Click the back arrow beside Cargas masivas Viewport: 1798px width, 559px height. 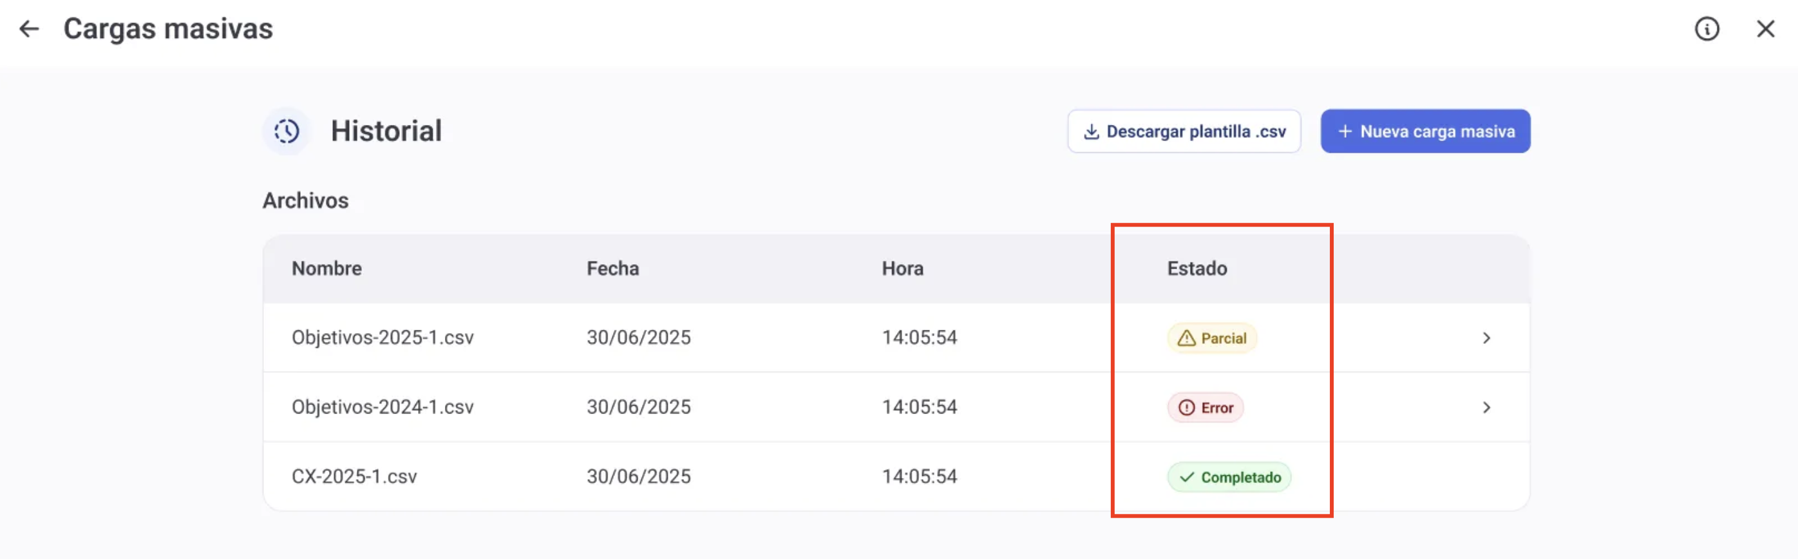tap(28, 28)
